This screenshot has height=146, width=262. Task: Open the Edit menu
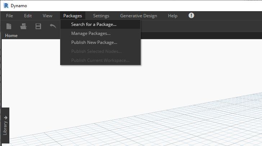tap(28, 16)
